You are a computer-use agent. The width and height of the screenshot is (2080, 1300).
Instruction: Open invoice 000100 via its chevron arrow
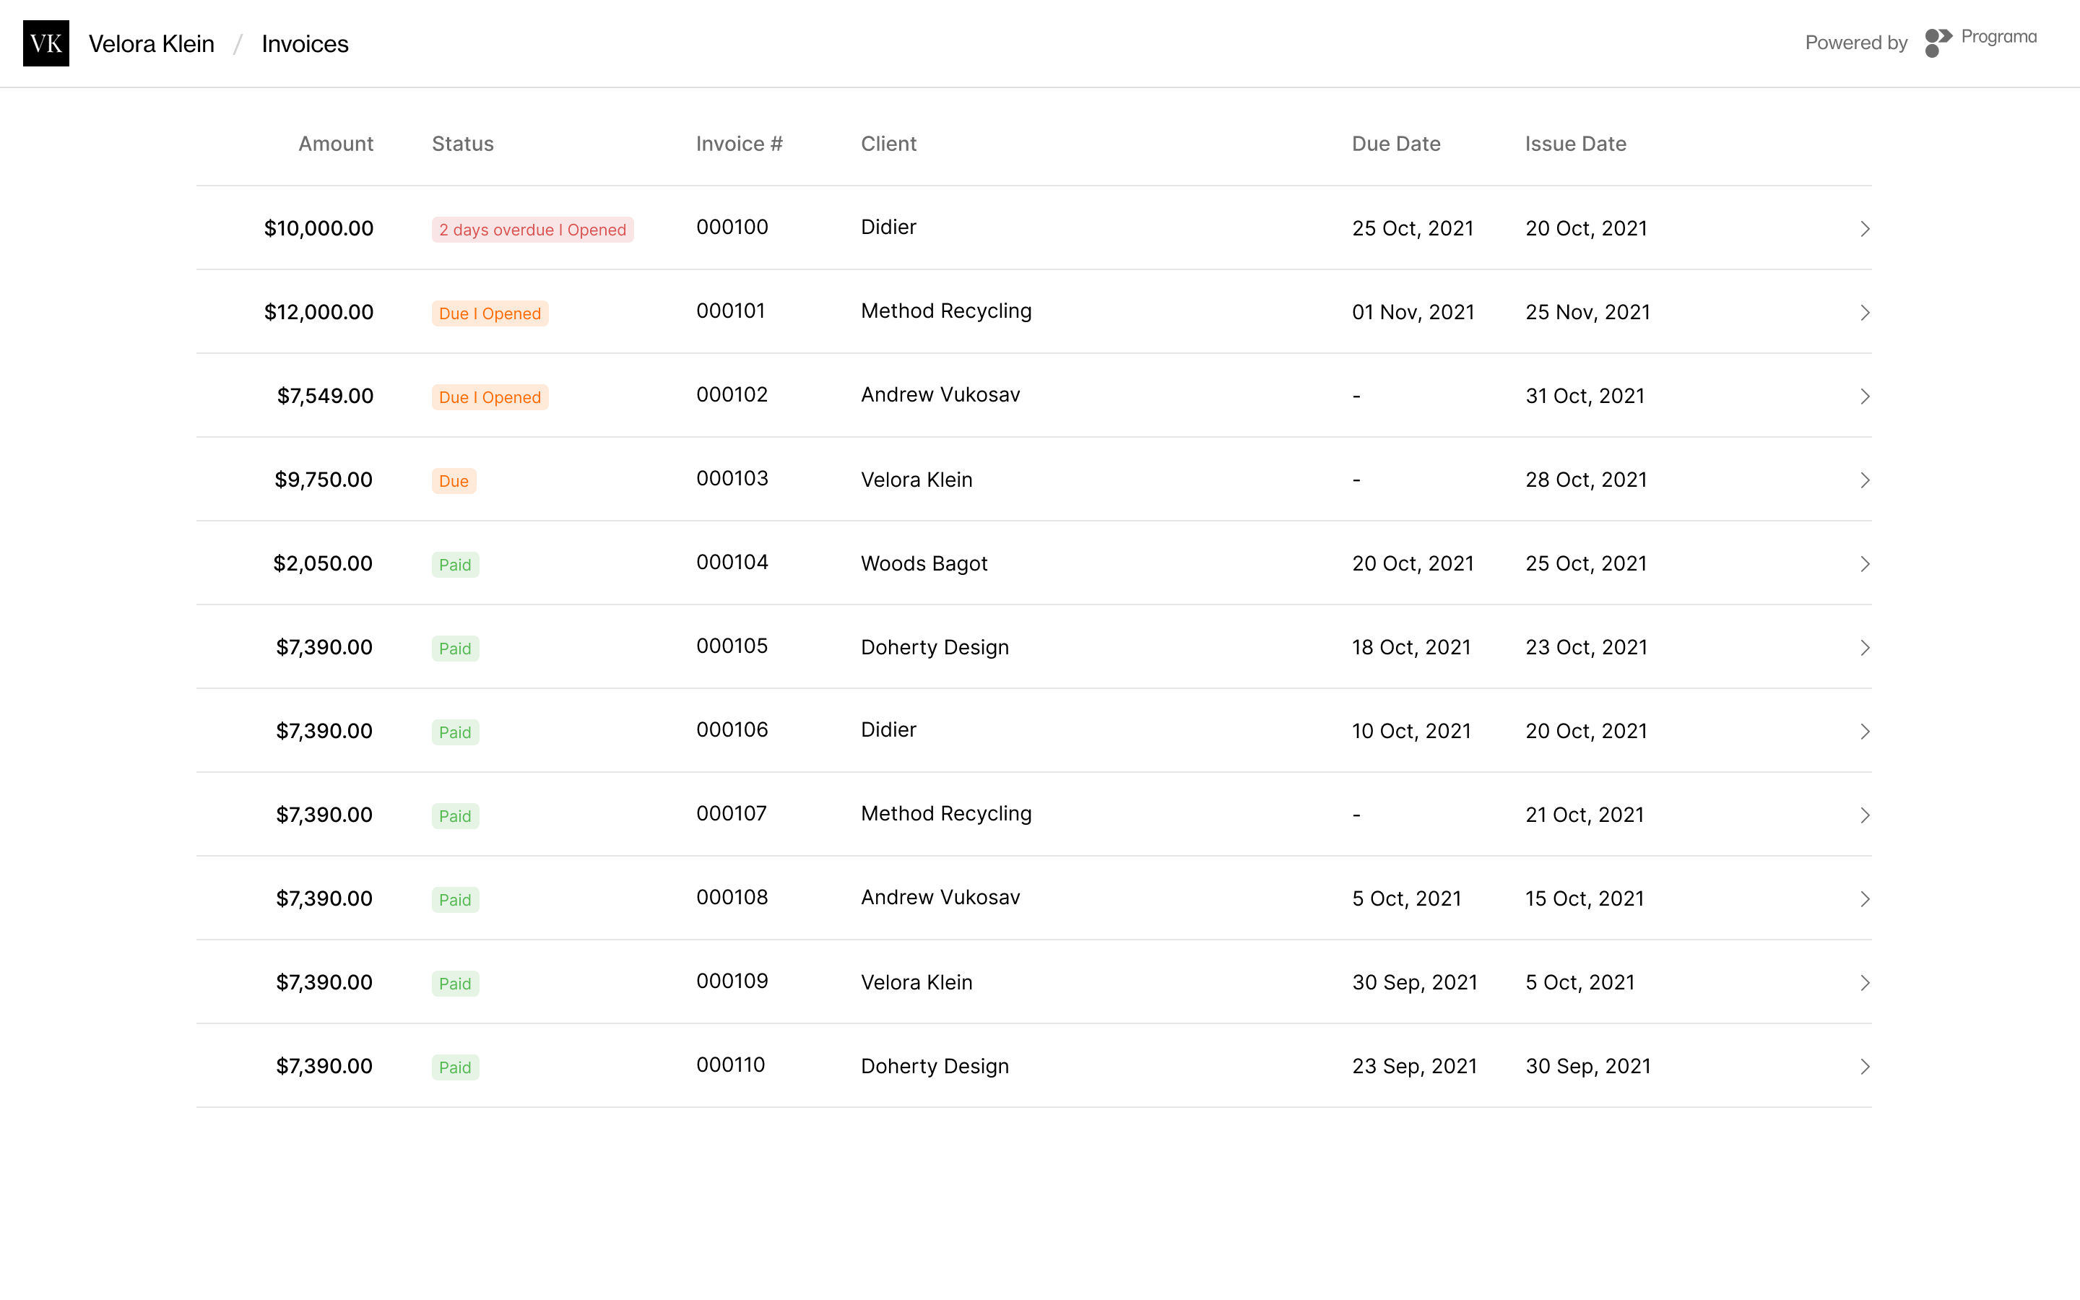tap(1864, 229)
